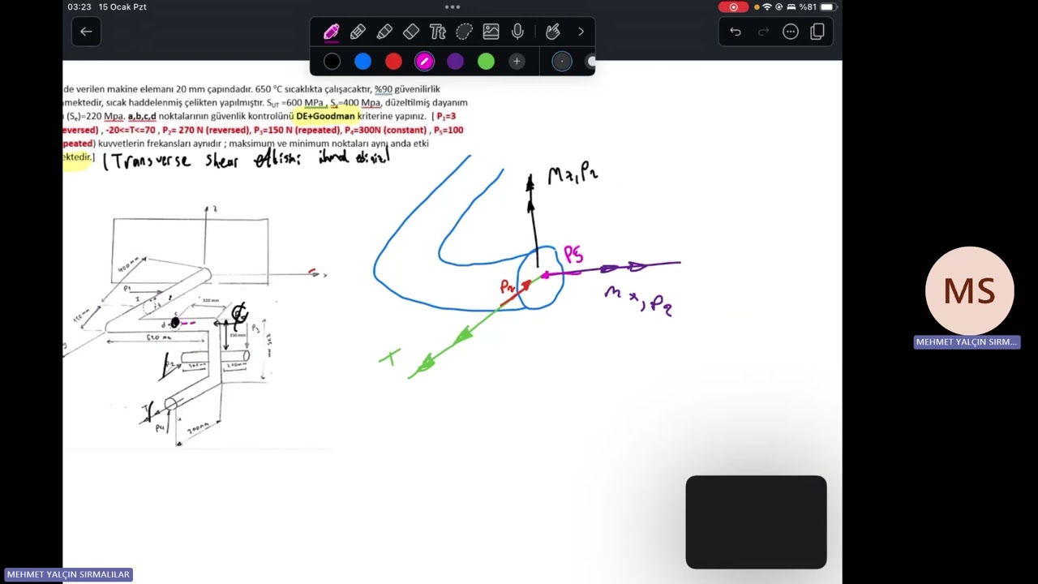Toggle the finger touch drawing mode
The height and width of the screenshot is (584, 1038).
click(553, 32)
